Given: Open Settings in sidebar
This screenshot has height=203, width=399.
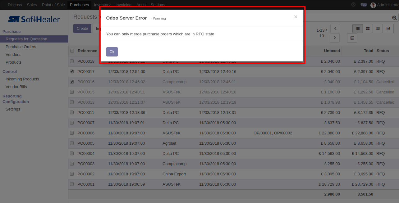Looking at the screenshot, I should (x=13, y=109).
